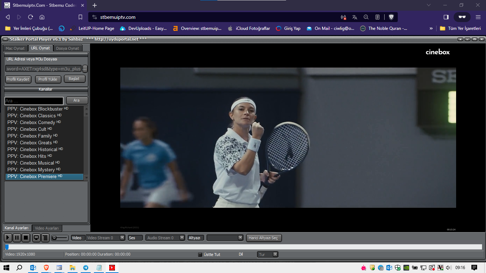Open the tab search chevron

point(429,5)
